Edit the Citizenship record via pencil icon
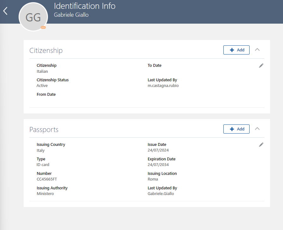Viewport: 283px width, 230px height. tap(261, 65)
